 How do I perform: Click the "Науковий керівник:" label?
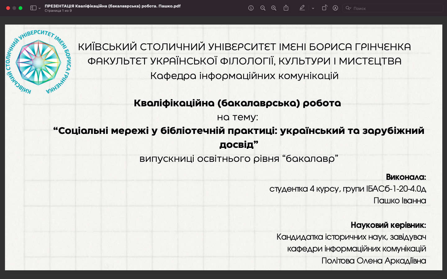coord(388,225)
